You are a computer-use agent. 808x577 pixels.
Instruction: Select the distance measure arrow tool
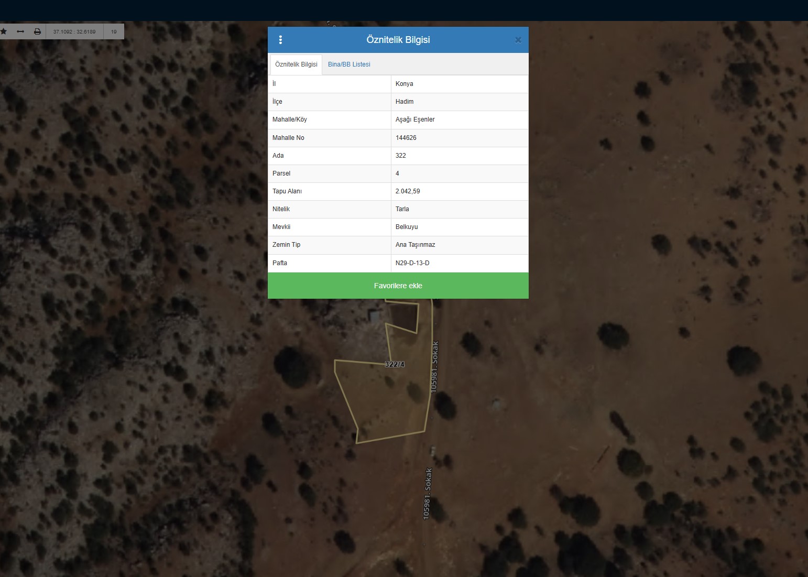coord(20,31)
